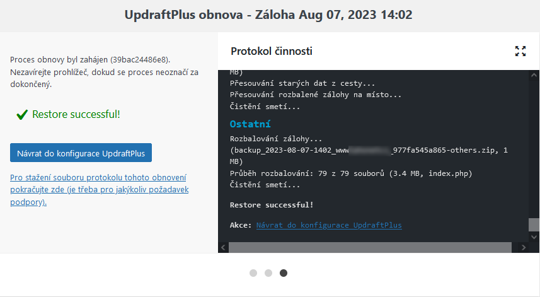Click the Protokol činnosti panel title
The height and width of the screenshot is (297, 540).
[x=272, y=51]
